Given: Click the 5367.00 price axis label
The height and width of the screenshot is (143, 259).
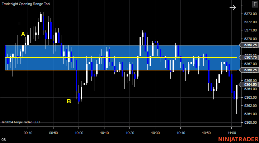Looking at the screenshot, I should click(x=250, y=64).
